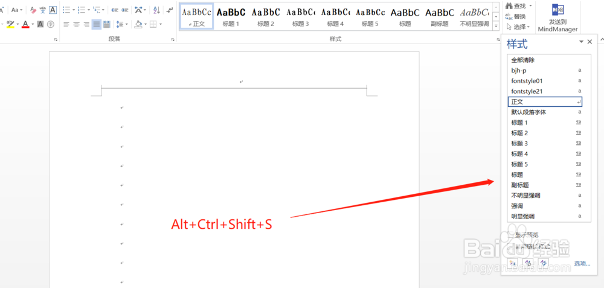Open 选项... link in Styles pane
This screenshot has width=604, height=288.
tap(582, 264)
